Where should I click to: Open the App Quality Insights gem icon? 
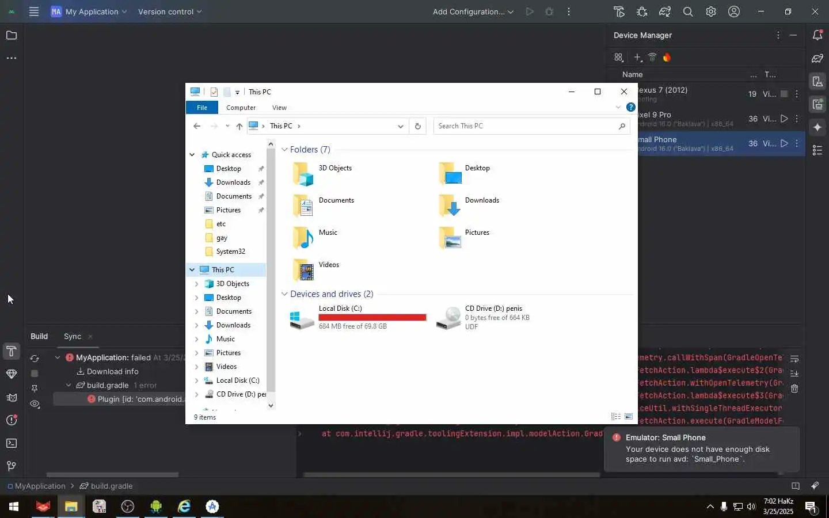point(11,374)
